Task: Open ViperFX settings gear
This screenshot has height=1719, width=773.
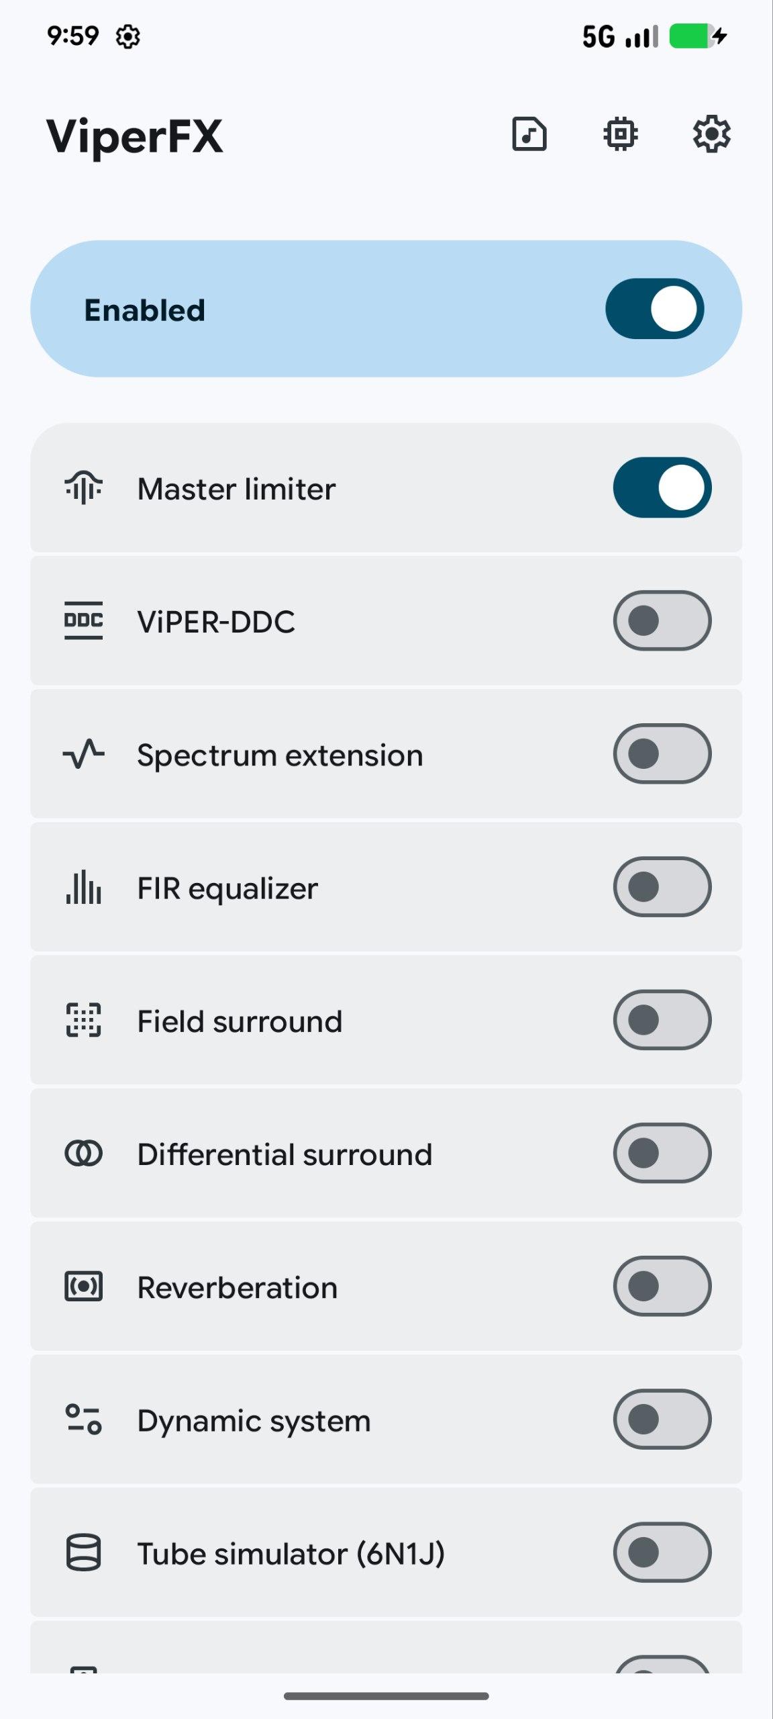Action: 711,134
